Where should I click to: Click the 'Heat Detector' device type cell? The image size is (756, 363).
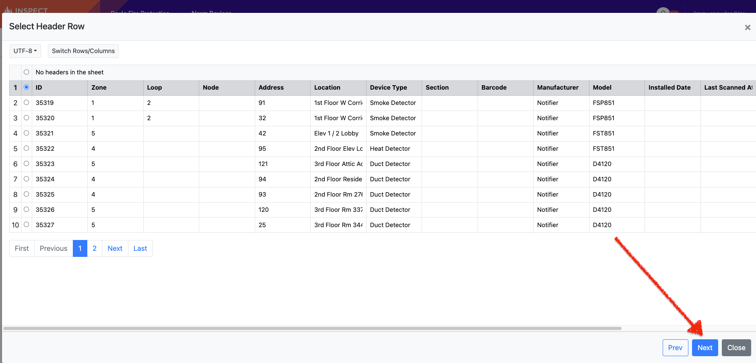pyautogui.click(x=394, y=149)
